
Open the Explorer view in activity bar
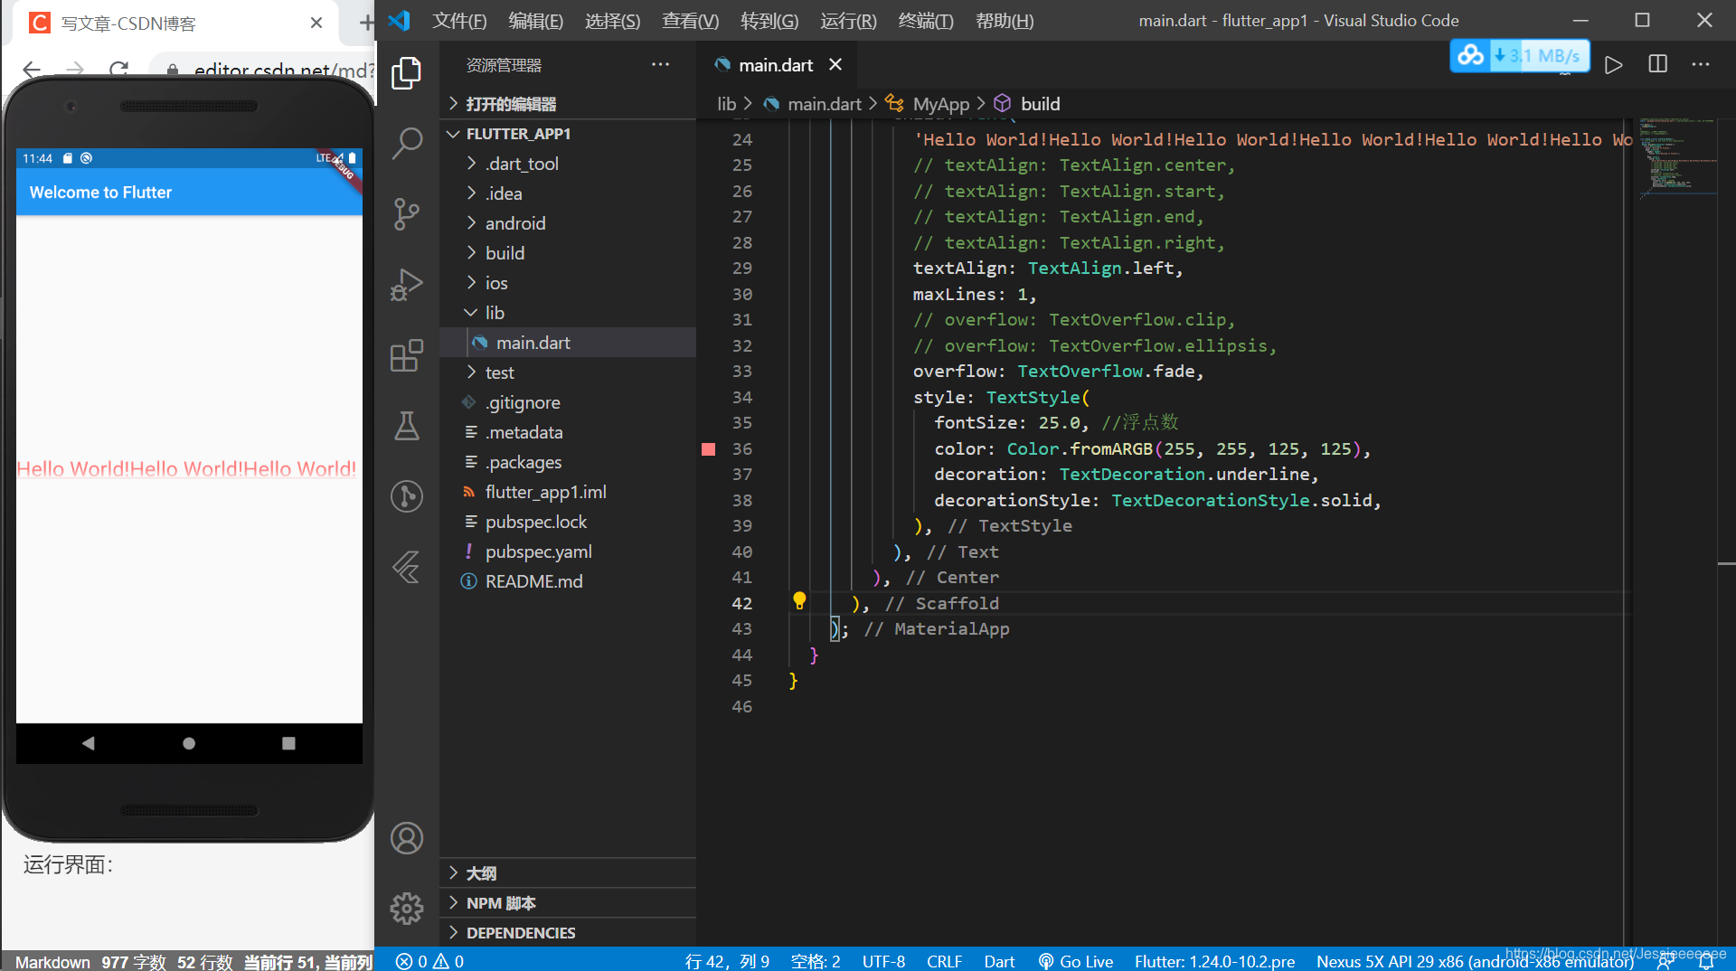[407, 73]
